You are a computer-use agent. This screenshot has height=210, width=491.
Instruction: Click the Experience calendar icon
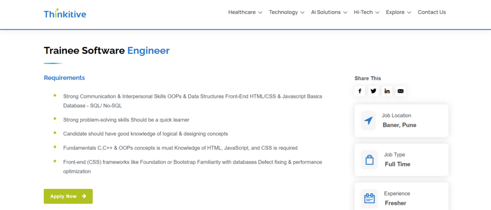(x=369, y=198)
